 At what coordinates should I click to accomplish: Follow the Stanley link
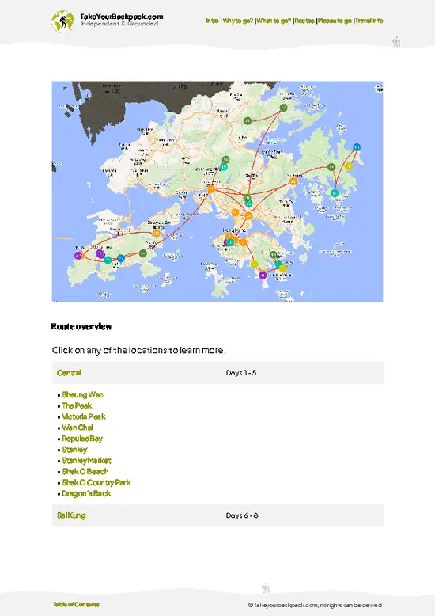pyautogui.click(x=74, y=450)
